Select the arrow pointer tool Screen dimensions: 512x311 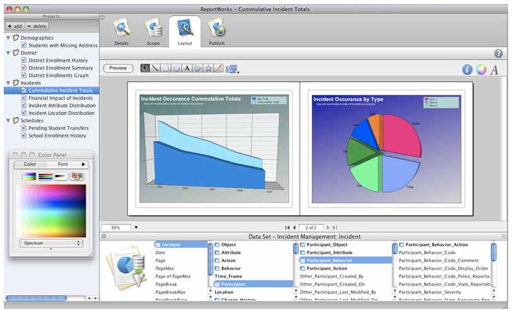[x=144, y=68]
